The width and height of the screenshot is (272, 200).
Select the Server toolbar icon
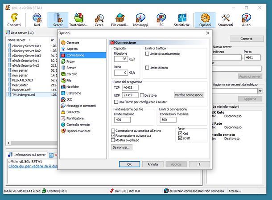tap(58, 20)
